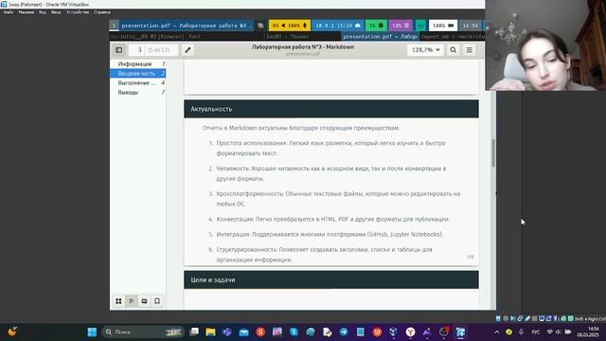606x341 pixels.
Task: Click the search magnifier in document toolbar
Action: coord(453,50)
